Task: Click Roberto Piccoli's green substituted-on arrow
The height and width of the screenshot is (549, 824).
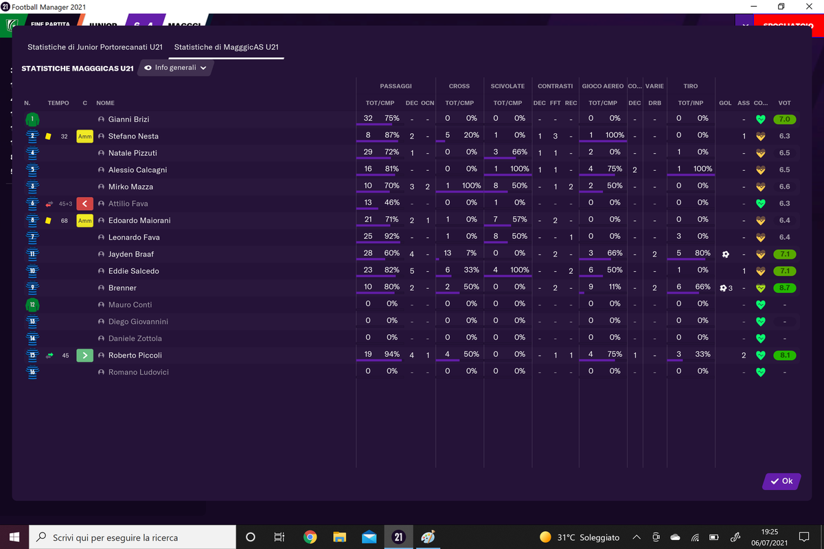Action: [84, 355]
